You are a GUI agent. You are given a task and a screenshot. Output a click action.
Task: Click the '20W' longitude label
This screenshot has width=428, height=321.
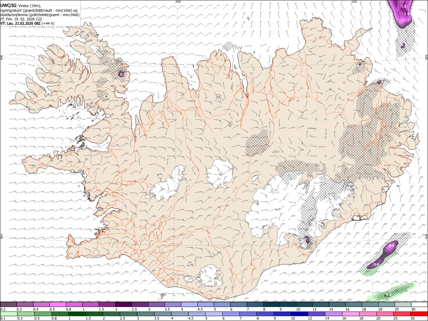178,2
